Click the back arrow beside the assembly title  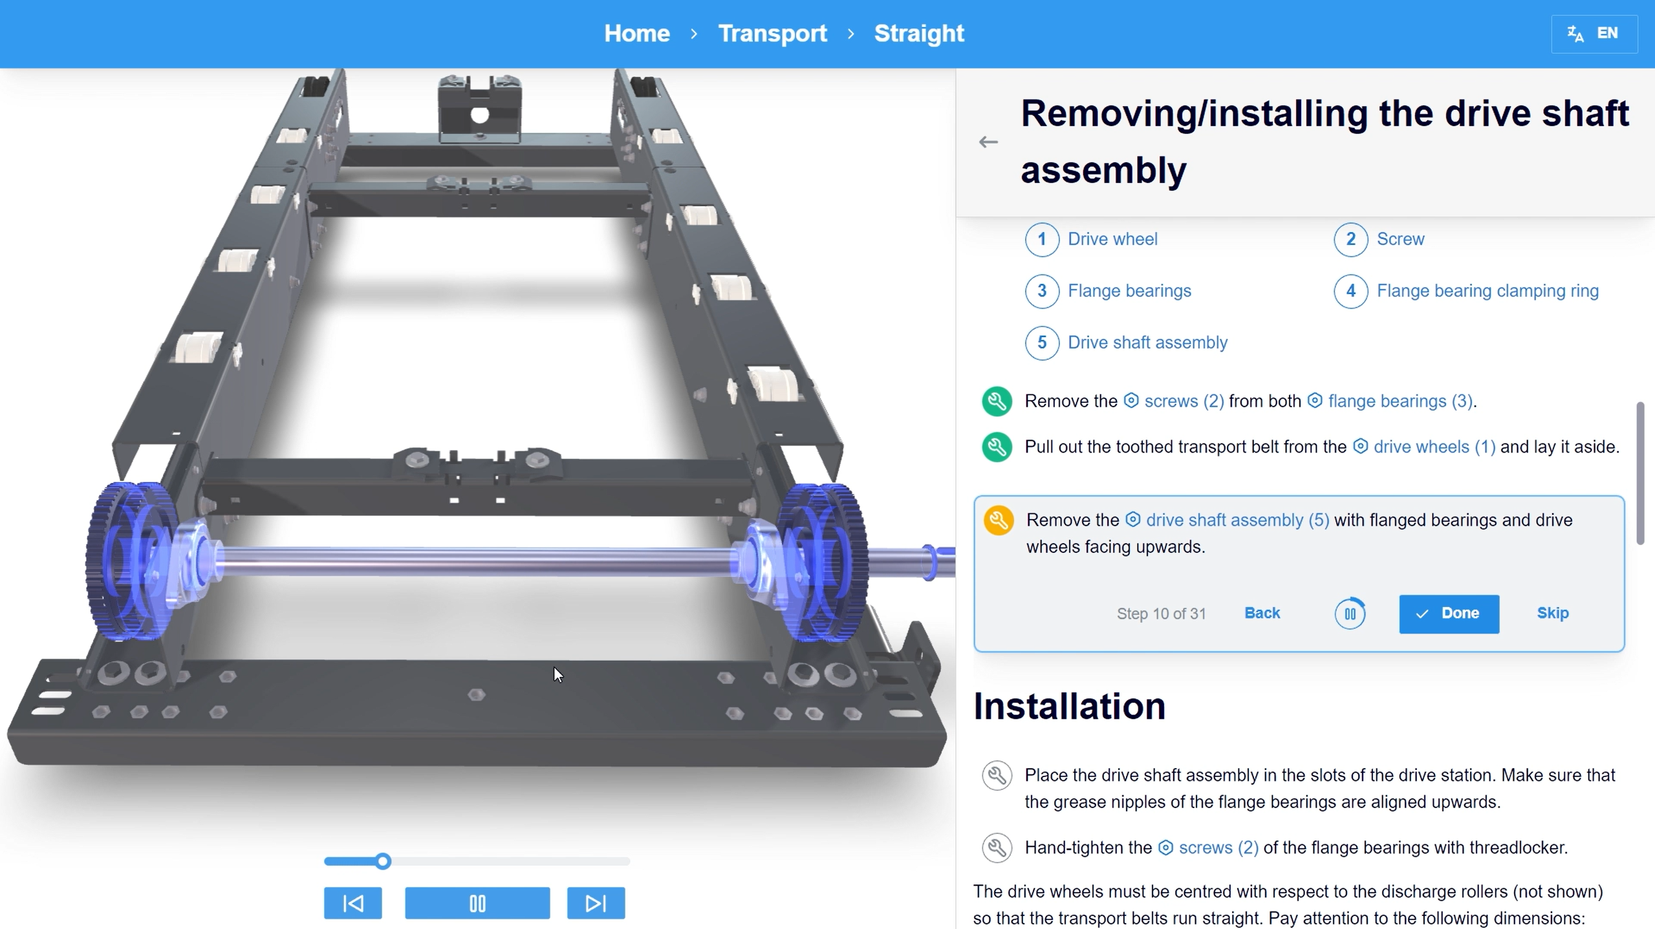987,142
